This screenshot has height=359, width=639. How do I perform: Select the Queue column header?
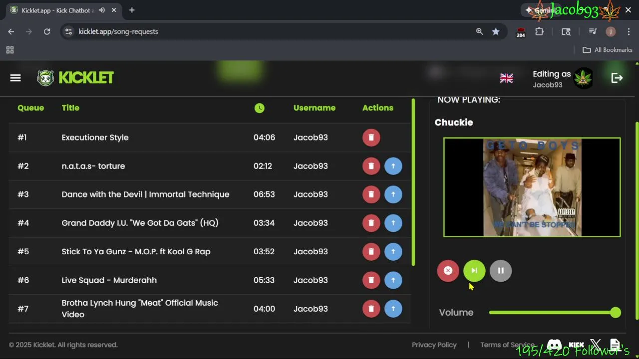[x=30, y=108]
